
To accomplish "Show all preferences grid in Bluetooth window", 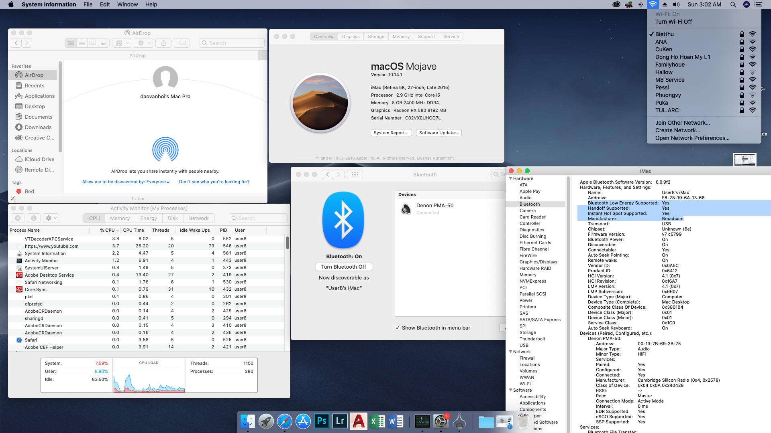I will click(x=355, y=174).
